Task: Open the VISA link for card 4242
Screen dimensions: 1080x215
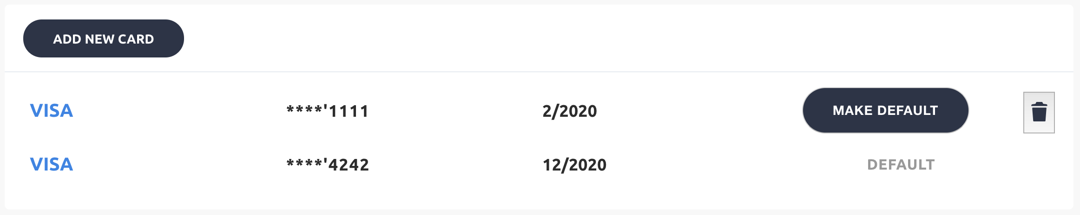Action: (52, 164)
